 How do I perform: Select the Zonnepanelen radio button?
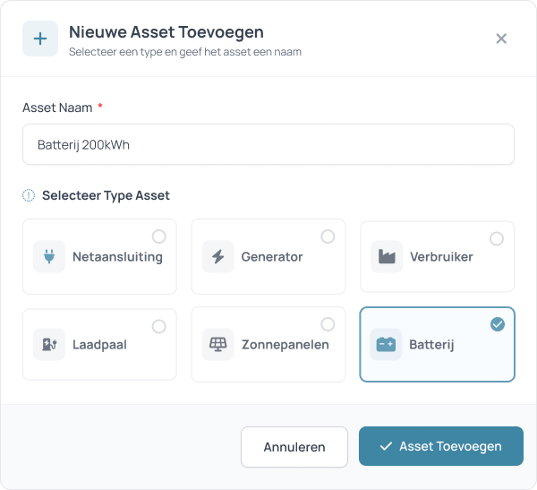[328, 324]
